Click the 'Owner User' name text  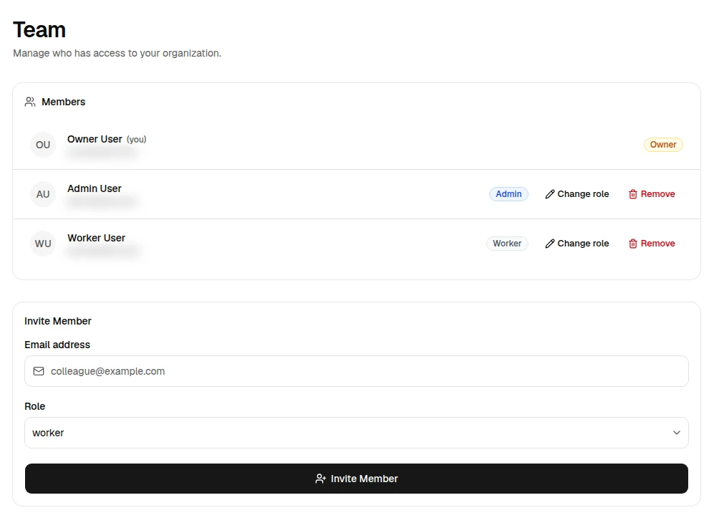click(x=95, y=139)
